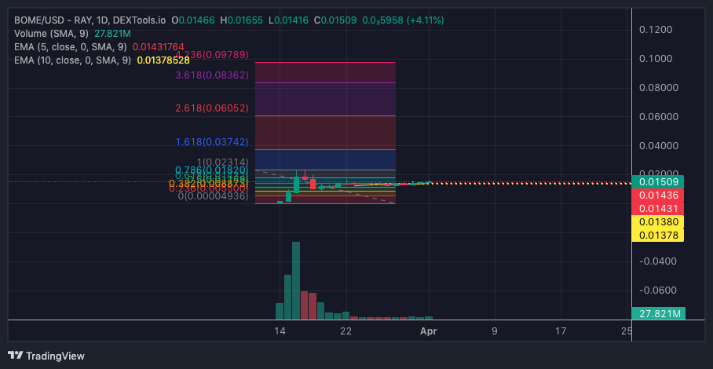Click the 0.1200 price axis label
Image resolution: width=713 pixels, height=369 pixels.
coord(656,30)
